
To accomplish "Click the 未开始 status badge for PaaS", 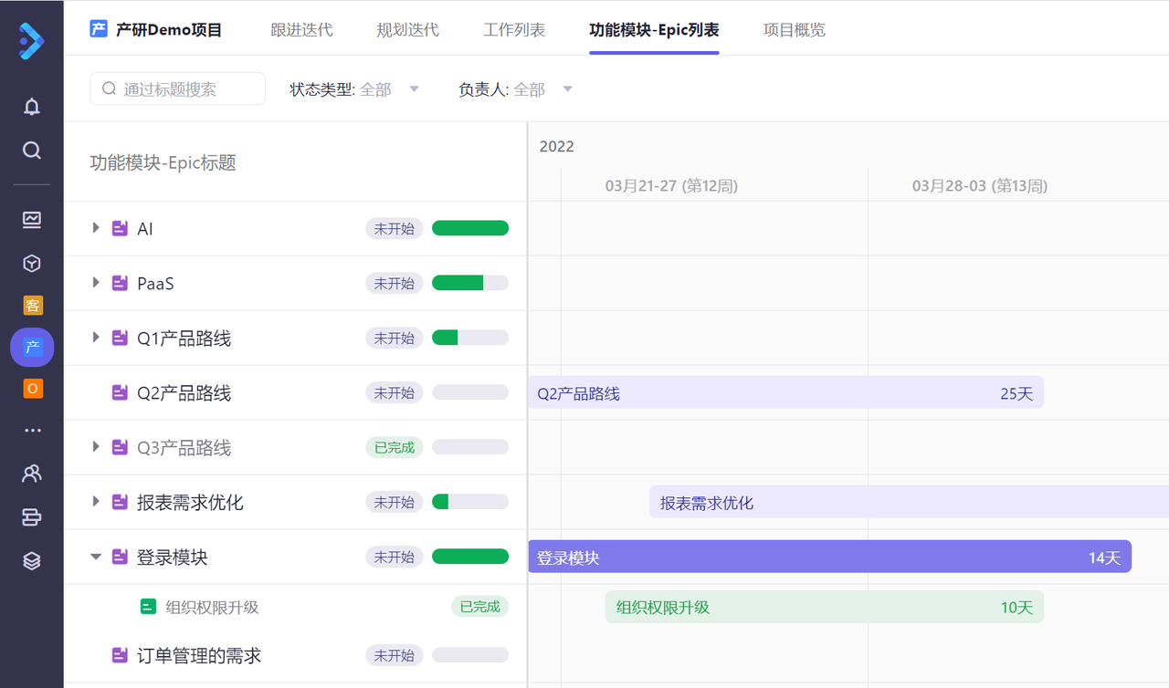I will [x=394, y=284].
